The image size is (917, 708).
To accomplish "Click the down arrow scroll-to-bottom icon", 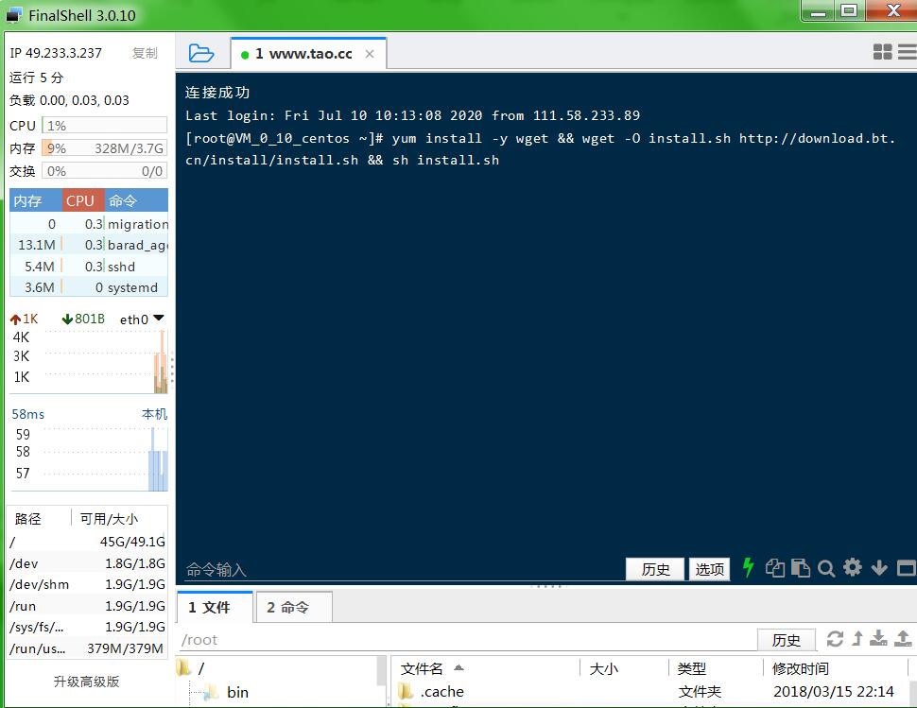I will tap(879, 567).
